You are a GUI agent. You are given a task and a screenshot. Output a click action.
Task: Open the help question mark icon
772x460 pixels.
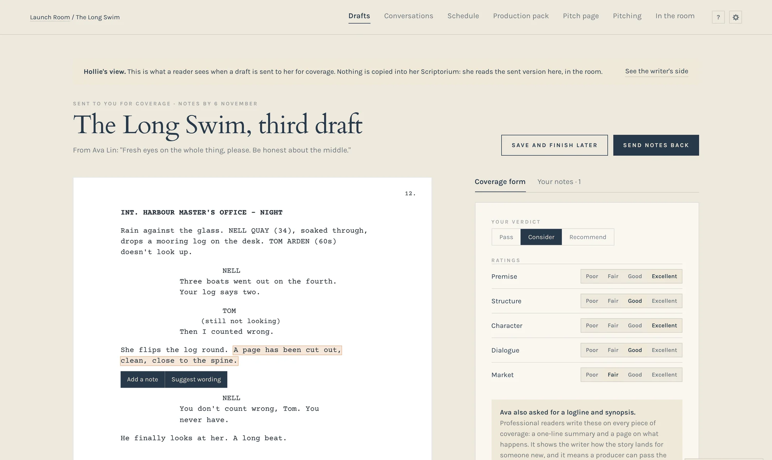[x=718, y=17]
